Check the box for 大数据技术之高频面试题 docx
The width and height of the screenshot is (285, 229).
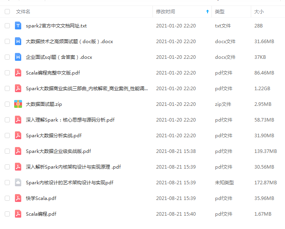coord(7,41)
